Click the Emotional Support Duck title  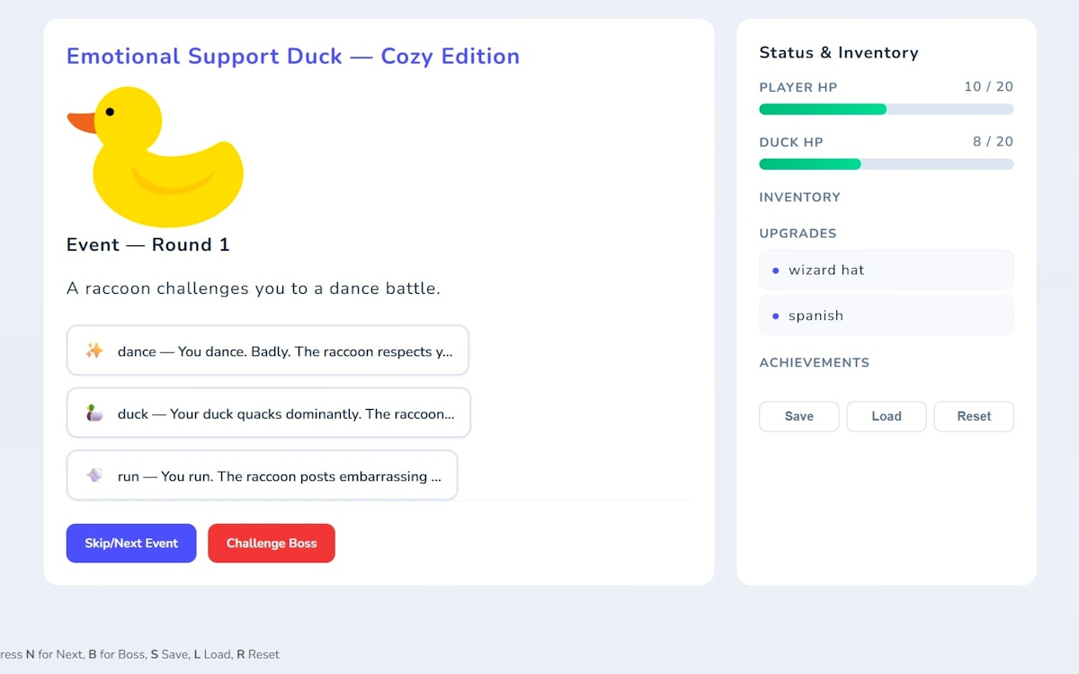(x=293, y=56)
